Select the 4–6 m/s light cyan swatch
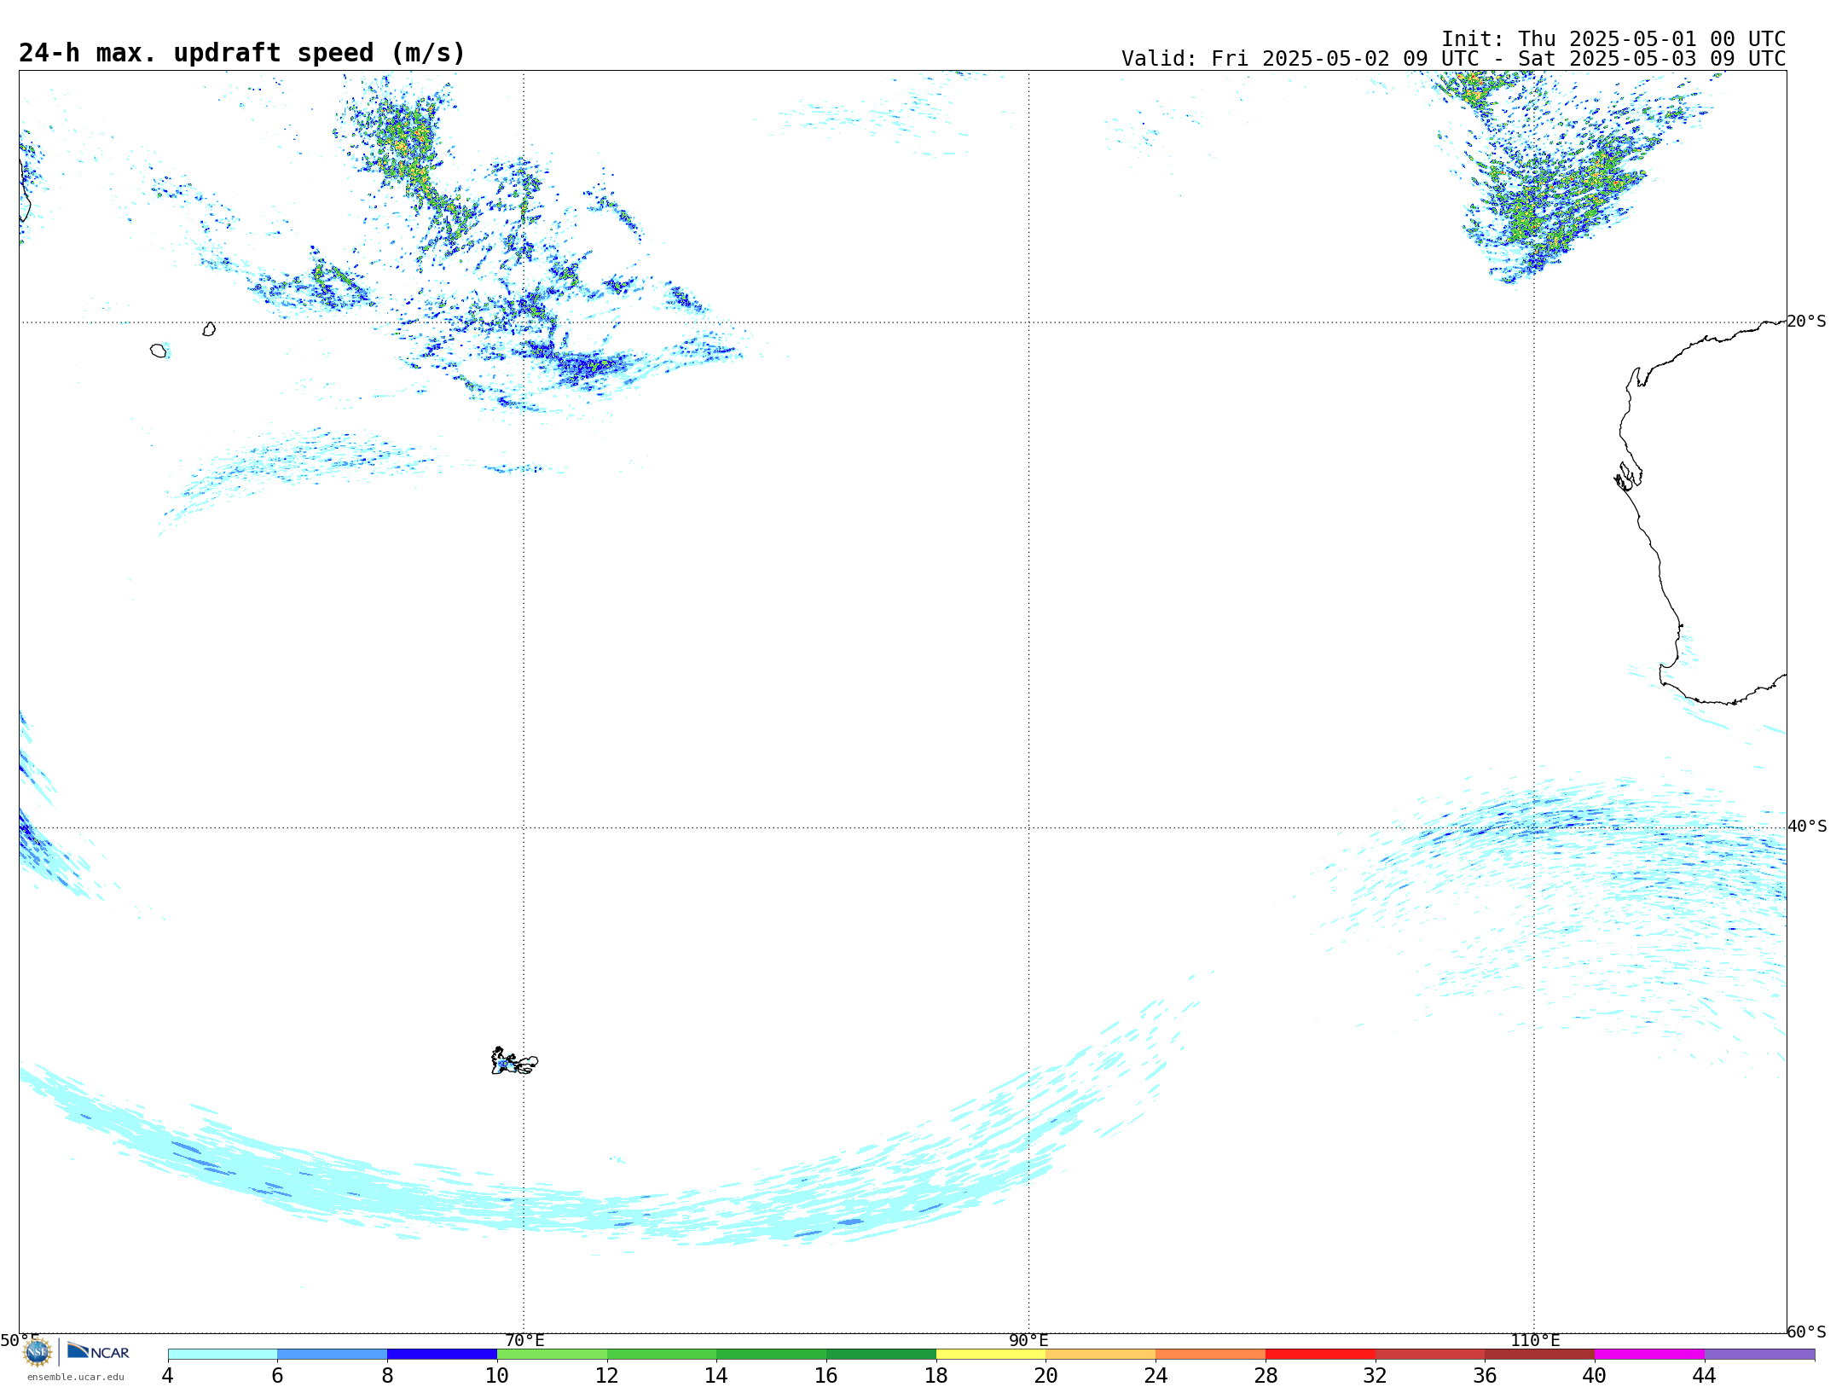 [x=223, y=1354]
